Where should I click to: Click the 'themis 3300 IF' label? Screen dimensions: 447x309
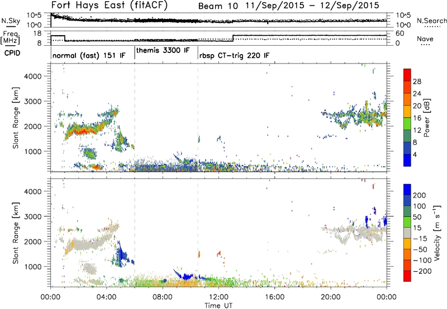click(163, 50)
